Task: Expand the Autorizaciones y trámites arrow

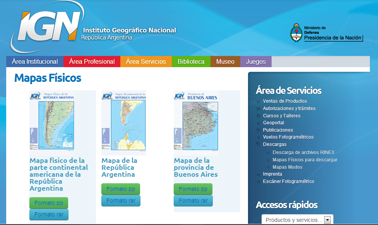Action: pos(258,108)
